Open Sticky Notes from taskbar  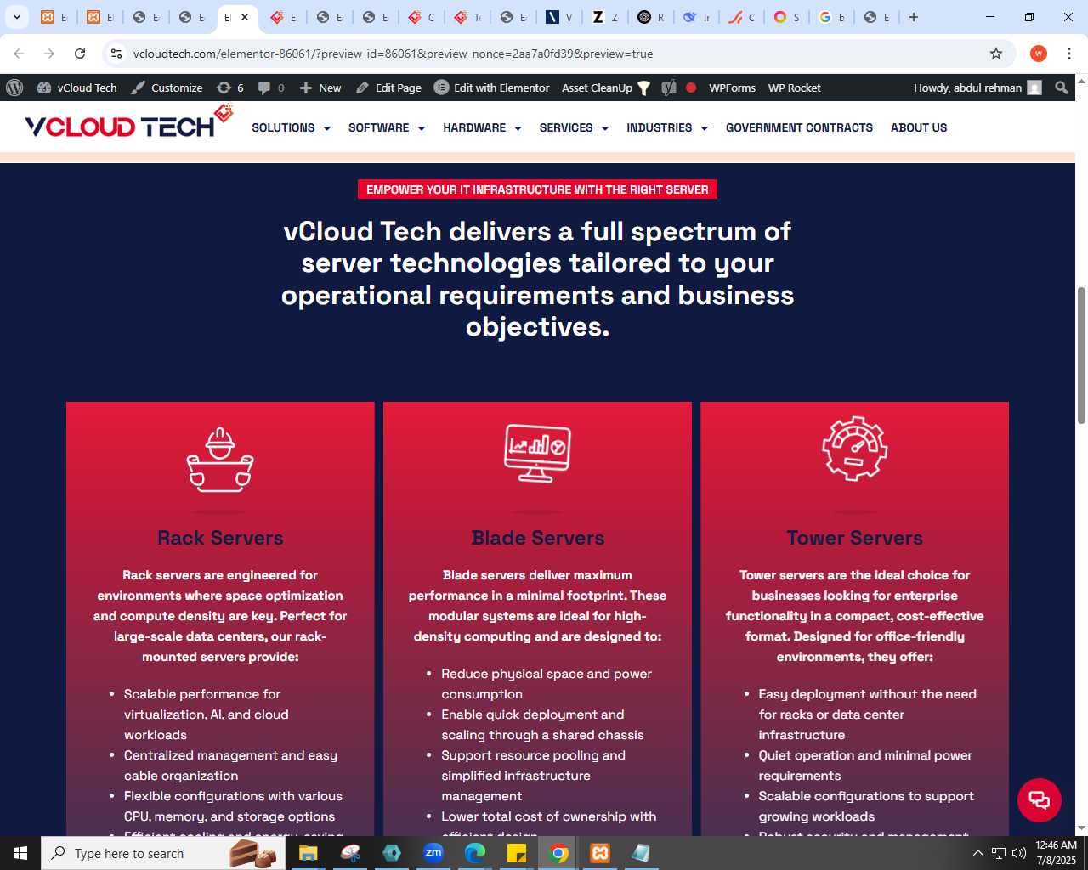pos(517,853)
